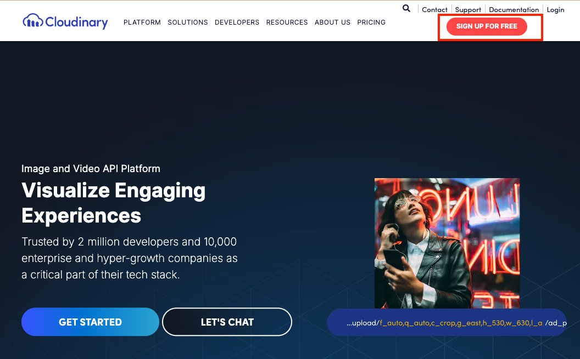The height and width of the screenshot is (359, 580).
Task: Open the Support link
Action: (x=468, y=10)
